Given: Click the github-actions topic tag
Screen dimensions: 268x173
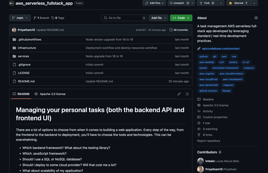Looking at the screenshot, I should pos(208,91).
